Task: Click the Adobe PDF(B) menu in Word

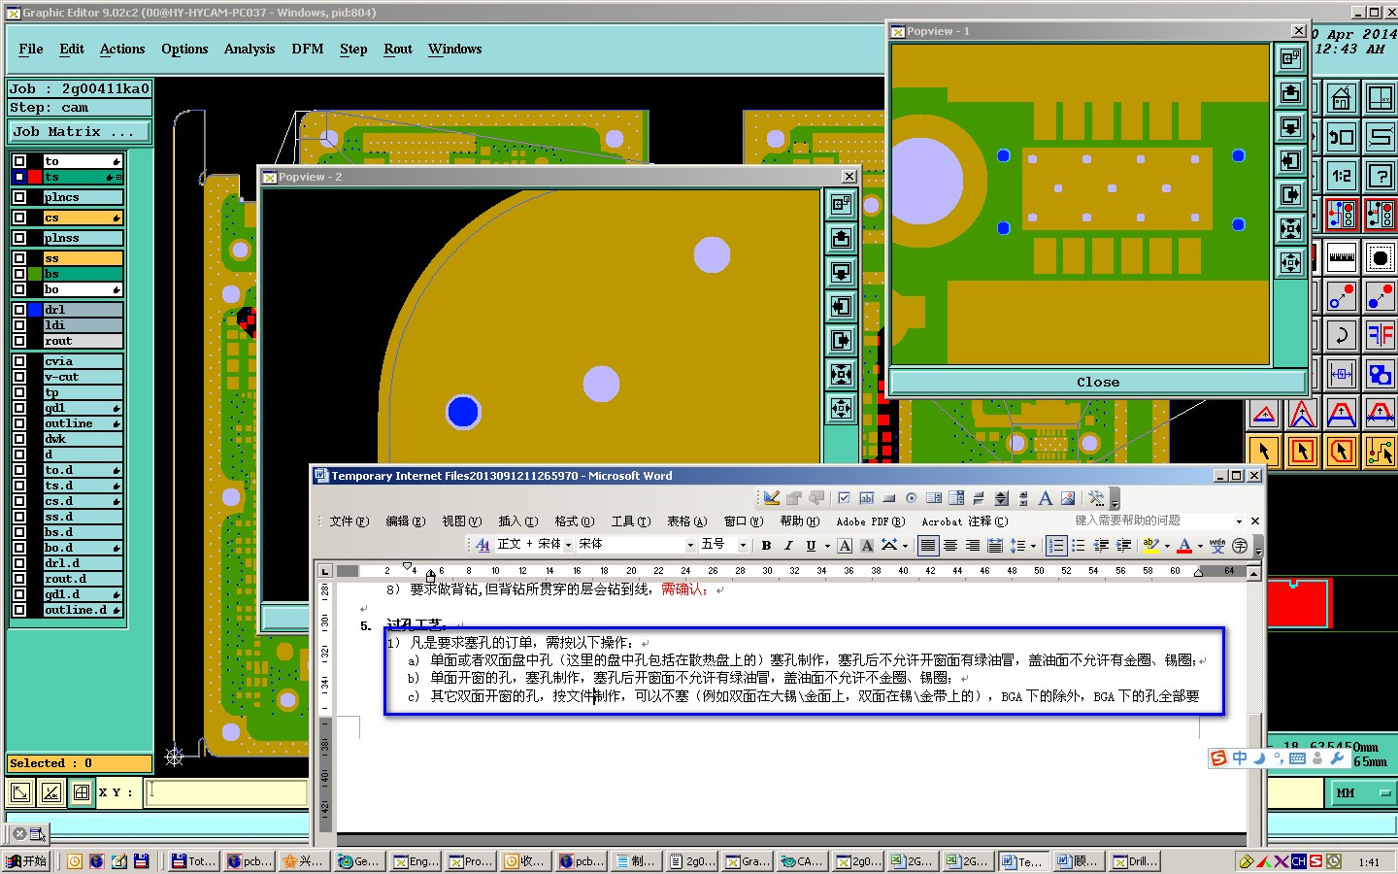Action: (870, 521)
